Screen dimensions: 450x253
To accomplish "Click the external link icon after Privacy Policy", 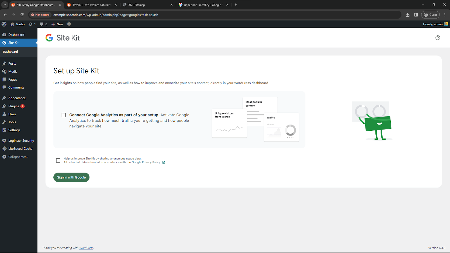I will pyautogui.click(x=164, y=162).
